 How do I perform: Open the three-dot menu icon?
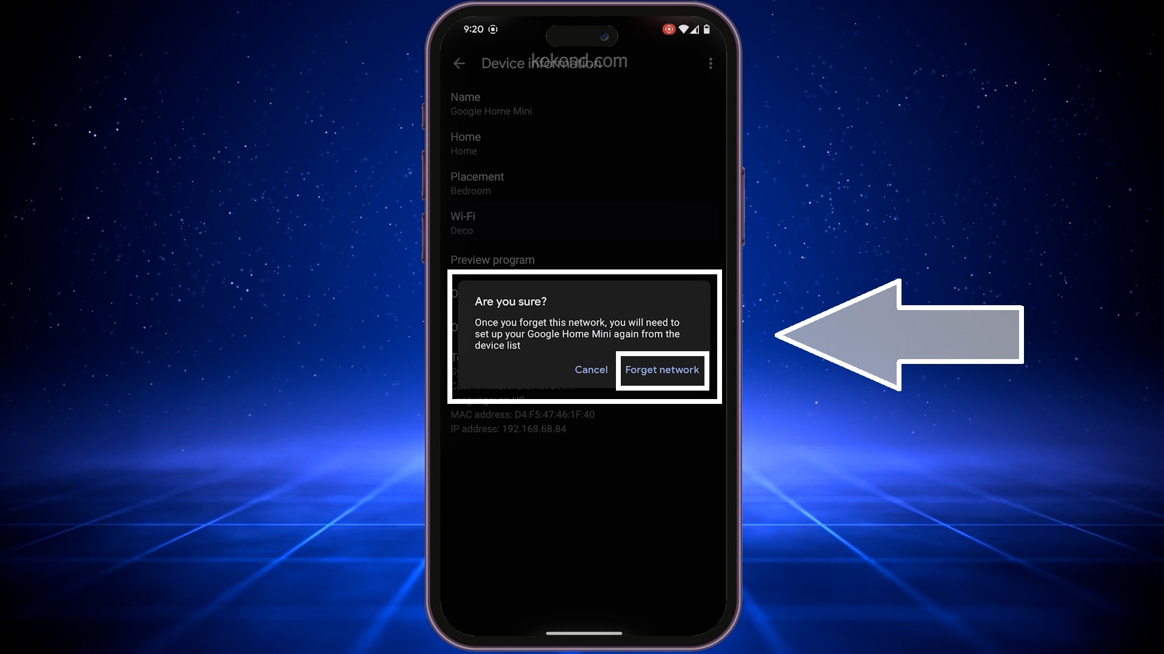[x=710, y=63]
